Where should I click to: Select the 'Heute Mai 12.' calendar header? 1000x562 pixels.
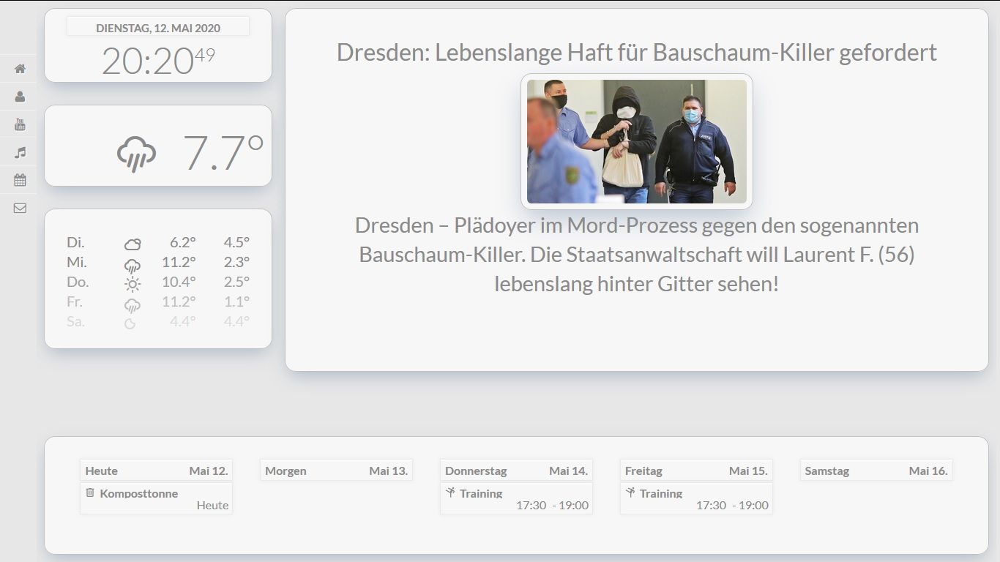(x=157, y=471)
